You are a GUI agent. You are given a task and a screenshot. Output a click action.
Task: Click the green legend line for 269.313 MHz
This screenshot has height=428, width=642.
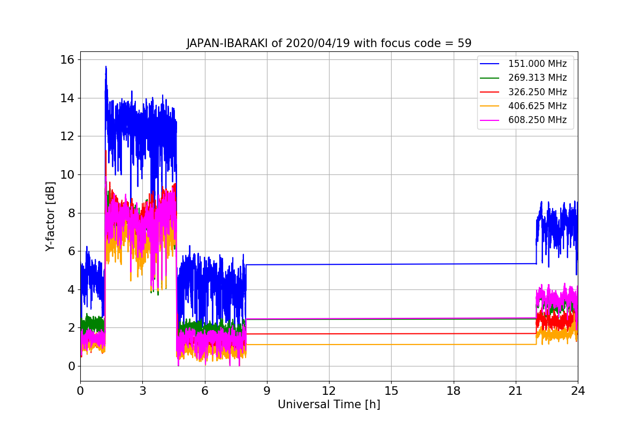click(x=490, y=78)
